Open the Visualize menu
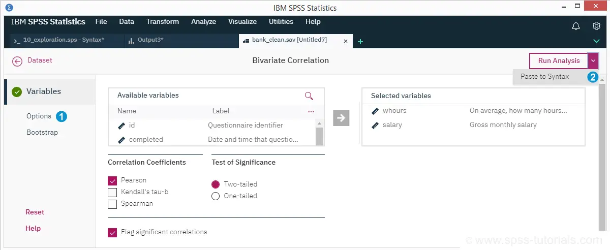Image resolution: width=610 pixels, height=250 pixels. point(242,22)
